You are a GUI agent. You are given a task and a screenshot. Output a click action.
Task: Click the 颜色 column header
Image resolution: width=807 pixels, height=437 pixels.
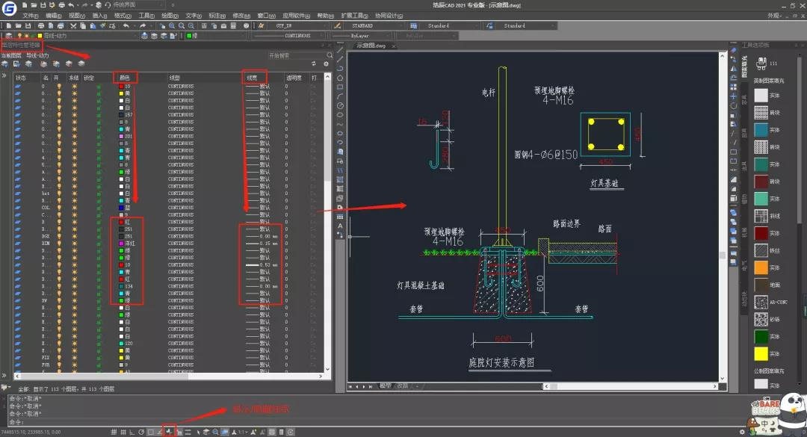(x=125, y=77)
